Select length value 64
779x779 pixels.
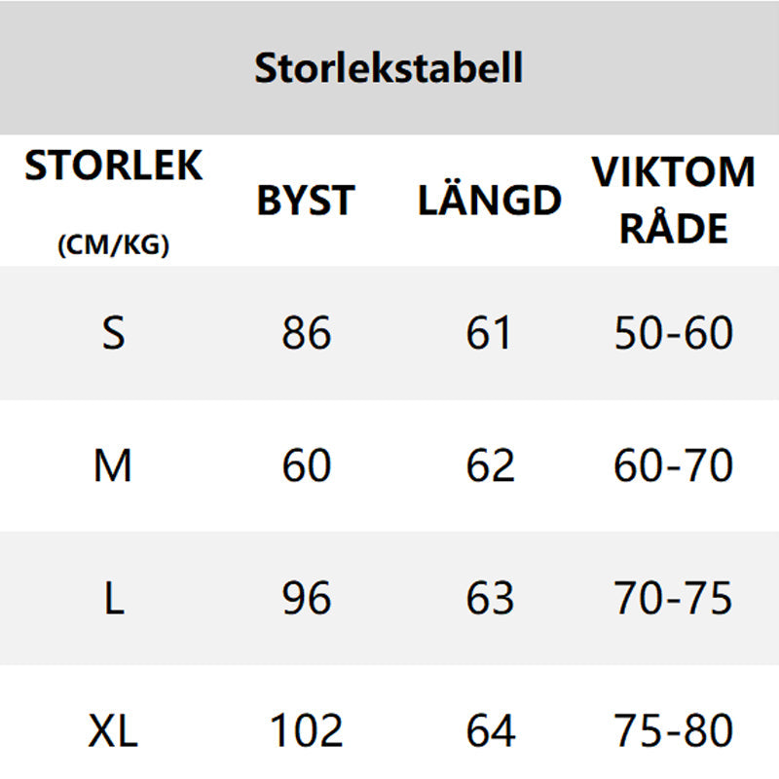(x=490, y=730)
